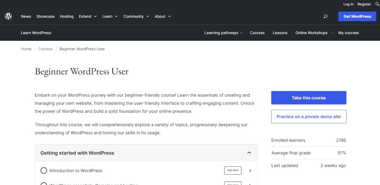Click the Beginner WordPress User breadcrumb text
This screenshot has height=185, width=380.
tap(82, 49)
